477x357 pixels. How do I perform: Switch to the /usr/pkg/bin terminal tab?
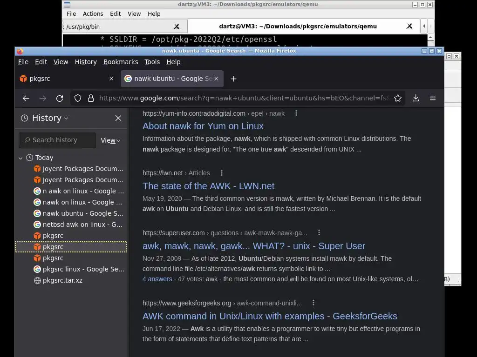[125, 26]
